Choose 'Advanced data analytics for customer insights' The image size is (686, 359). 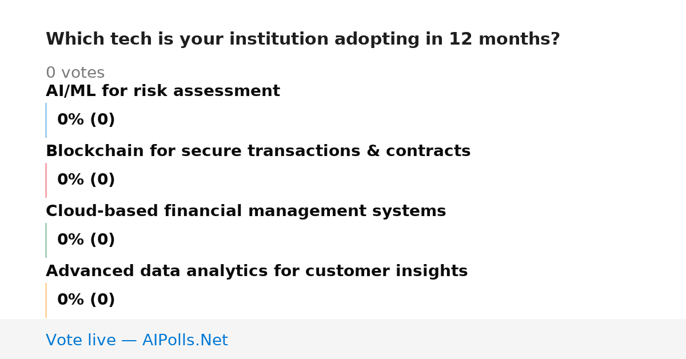(257, 272)
